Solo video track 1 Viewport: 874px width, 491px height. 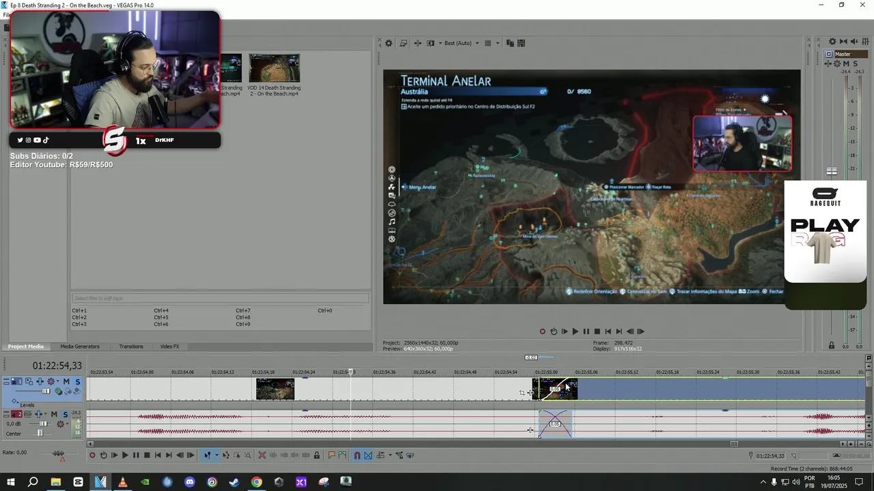pos(77,382)
